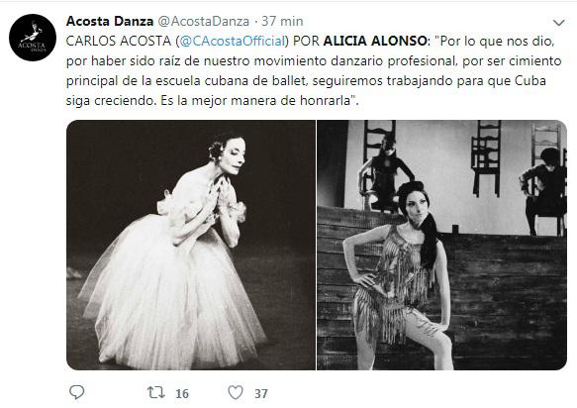Open the @AcostaDanza handle link
Image resolution: width=577 pixels, height=408 pixels.
tap(204, 22)
